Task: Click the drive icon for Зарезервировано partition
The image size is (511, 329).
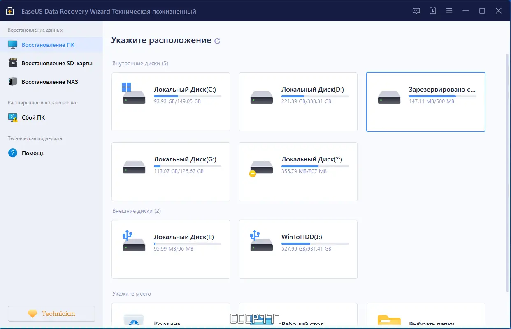Action: [x=389, y=97]
